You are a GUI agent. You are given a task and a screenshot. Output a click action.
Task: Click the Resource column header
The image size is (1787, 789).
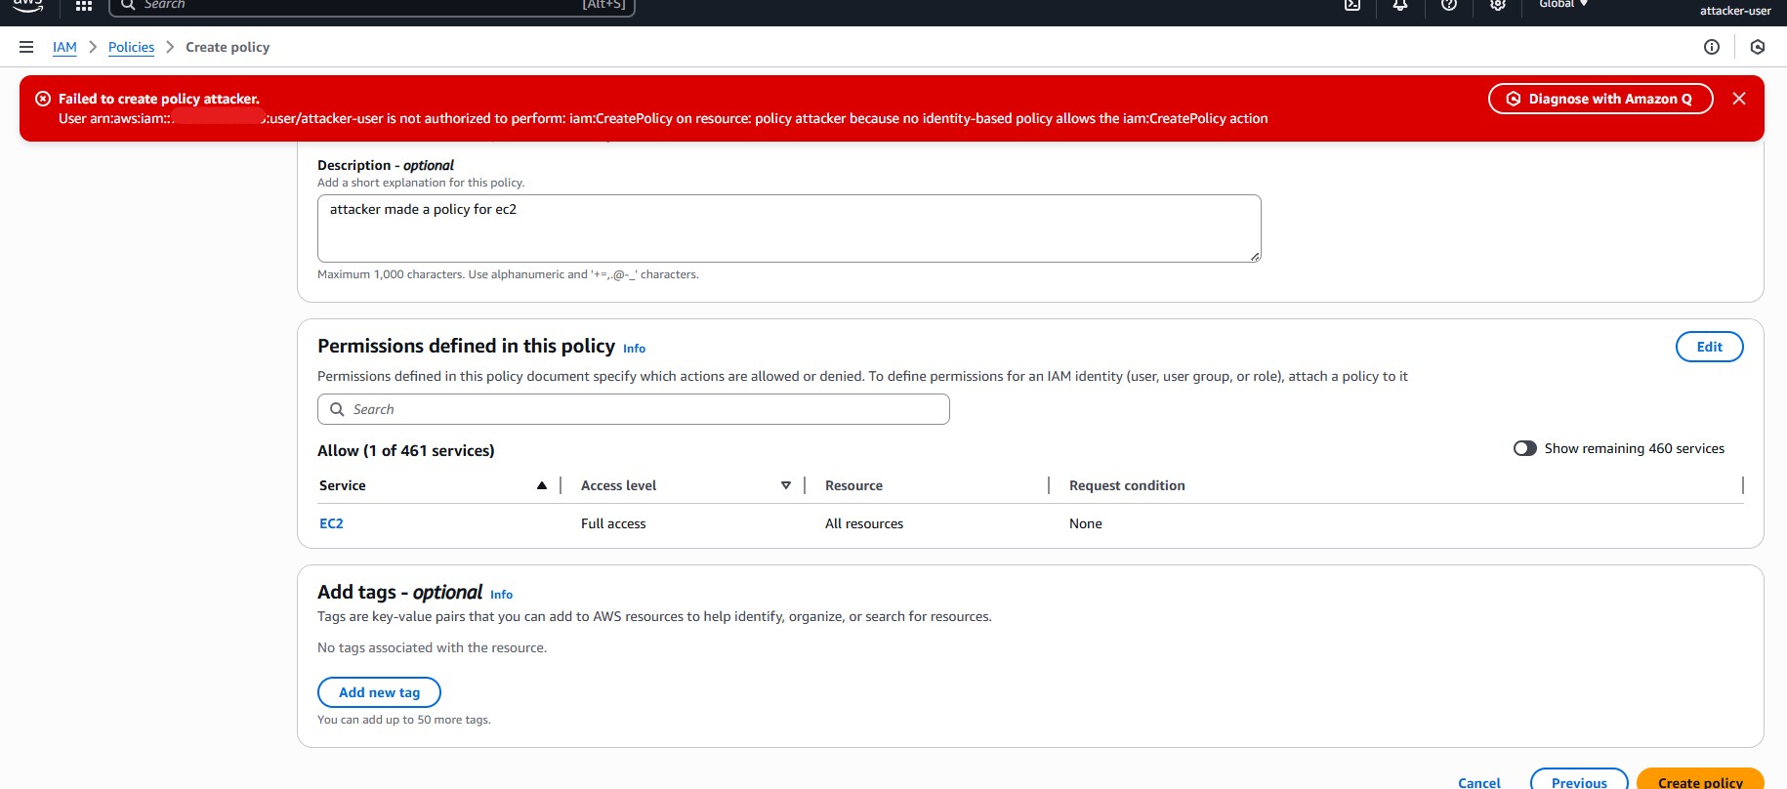click(853, 485)
